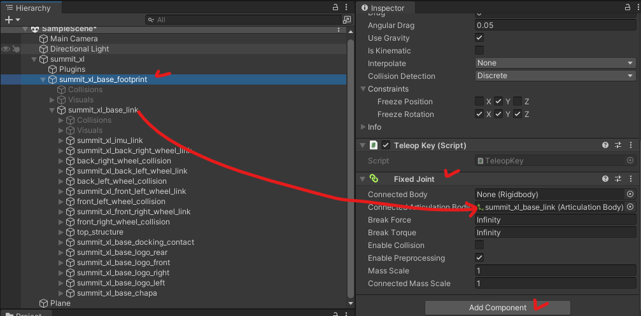Expand the summit_xl_imu_link node
The image size is (641, 316).
[61, 141]
